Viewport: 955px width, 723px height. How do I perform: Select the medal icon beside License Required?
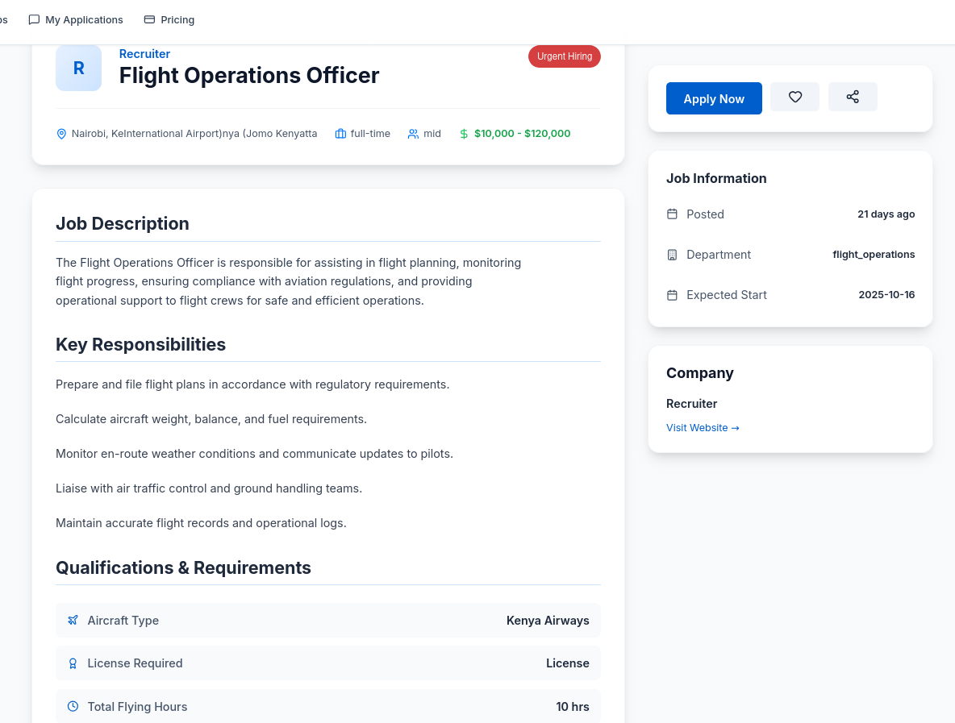pos(73,663)
